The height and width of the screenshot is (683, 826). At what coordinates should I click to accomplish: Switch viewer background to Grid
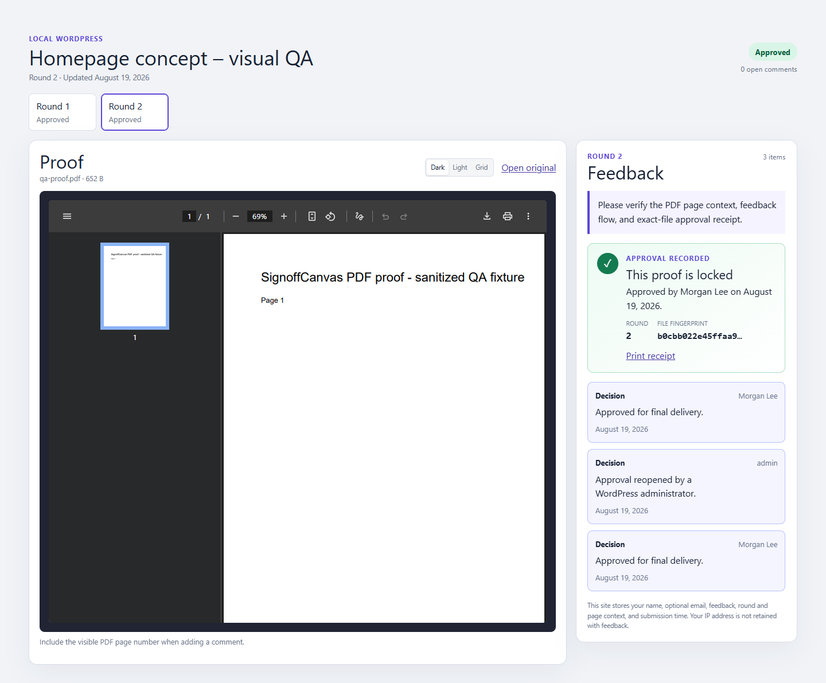482,167
